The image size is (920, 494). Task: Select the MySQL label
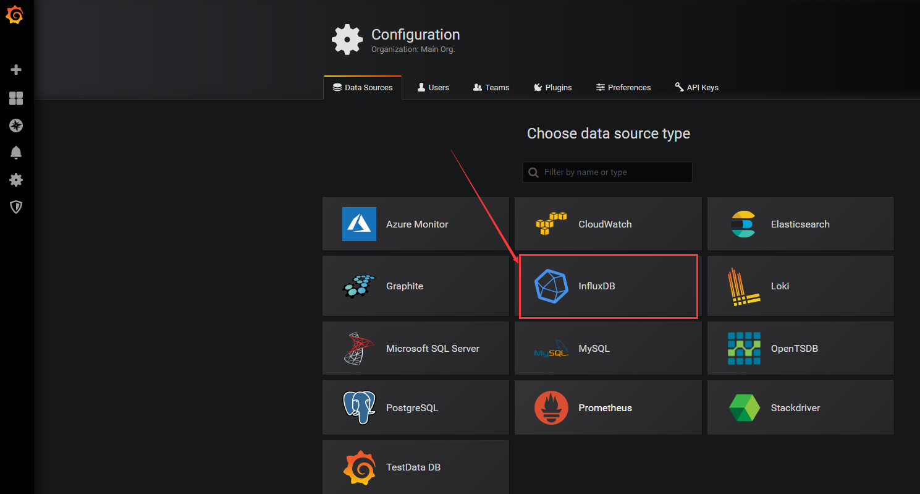tap(594, 349)
